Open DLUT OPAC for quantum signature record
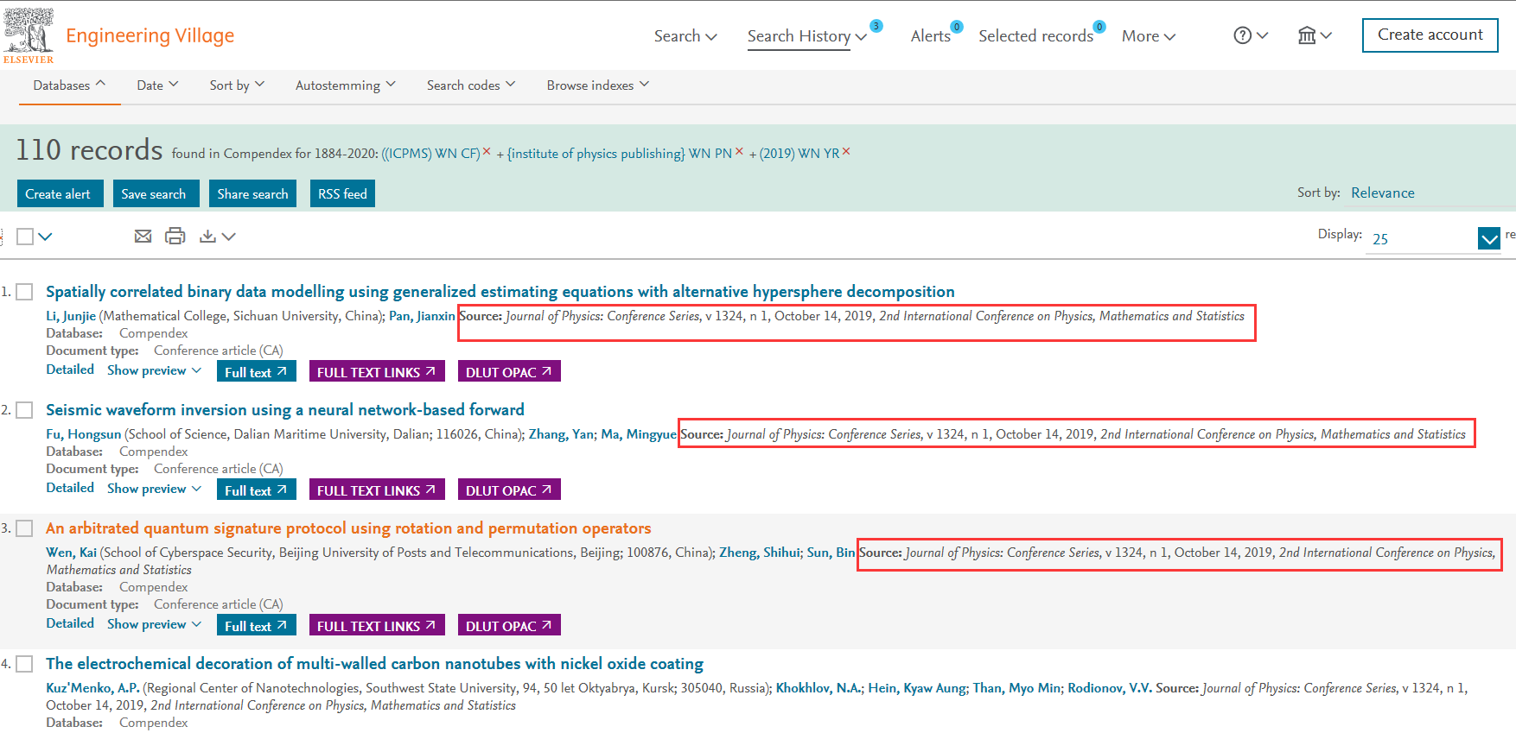1516x733 pixels. pyautogui.click(x=509, y=625)
